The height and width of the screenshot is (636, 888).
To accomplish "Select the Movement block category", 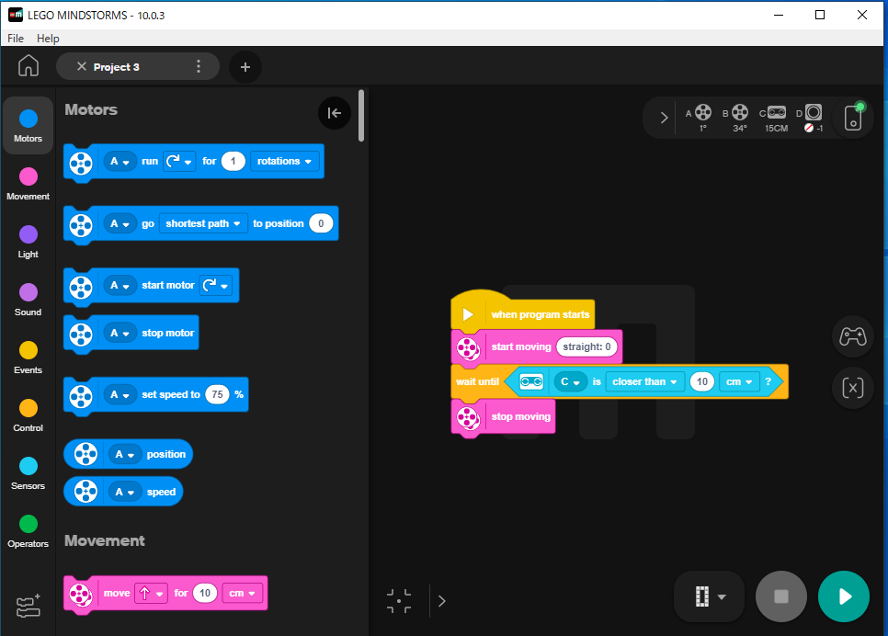I will pos(28,184).
